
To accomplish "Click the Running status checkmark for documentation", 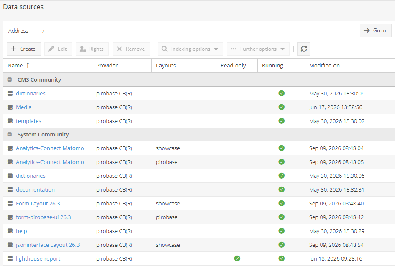I will pyautogui.click(x=281, y=189).
